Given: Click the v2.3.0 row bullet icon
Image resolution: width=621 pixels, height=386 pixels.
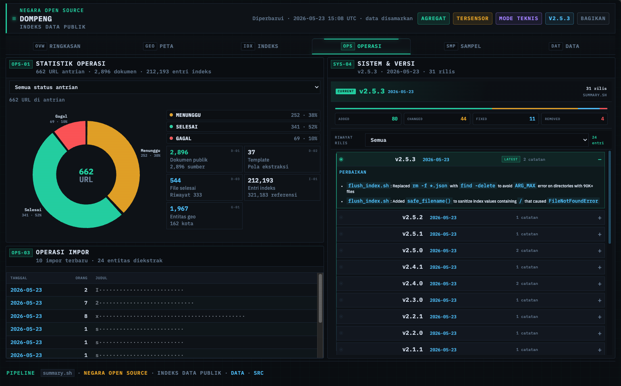Looking at the screenshot, I should (341, 300).
